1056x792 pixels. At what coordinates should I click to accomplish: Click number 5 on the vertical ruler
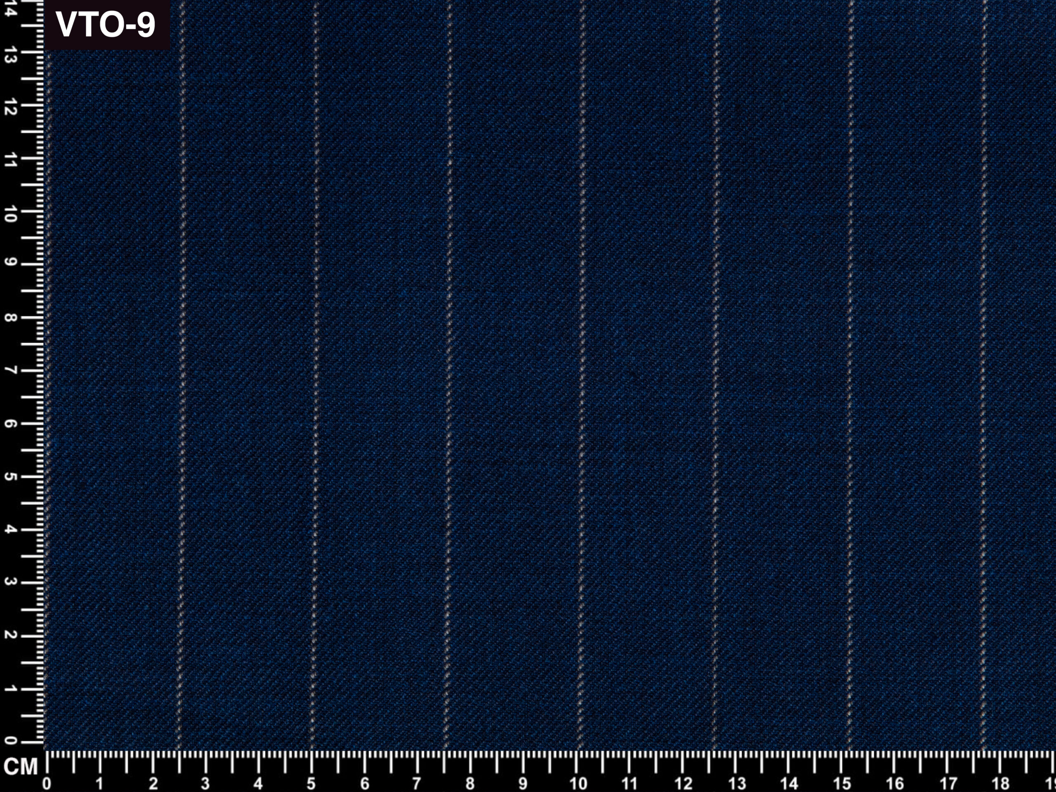(x=10, y=476)
